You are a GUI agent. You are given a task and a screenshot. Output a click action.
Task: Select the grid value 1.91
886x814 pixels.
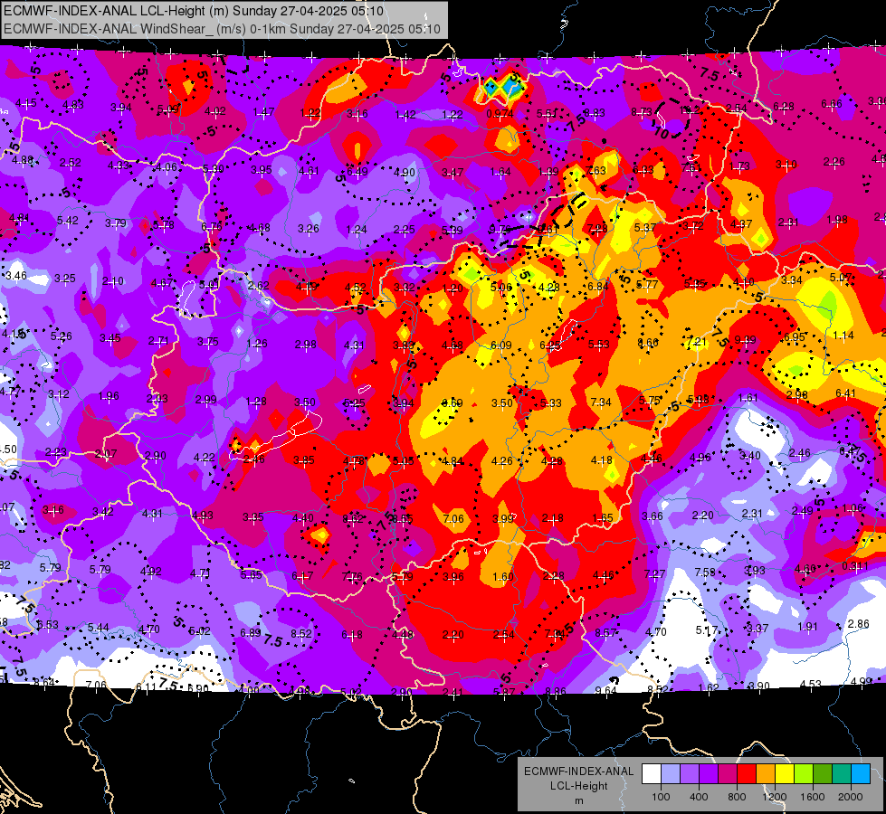click(807, 627)
